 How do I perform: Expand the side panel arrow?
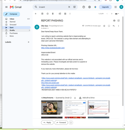coord(124,125)
